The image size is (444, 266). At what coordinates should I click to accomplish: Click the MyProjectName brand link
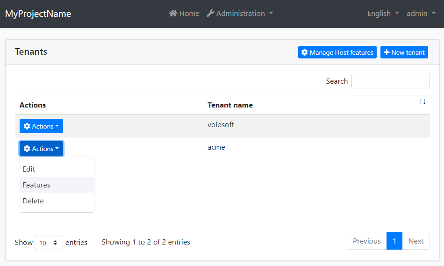click(38, 14)
